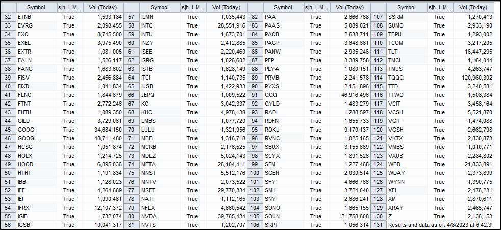Viewport: 501px width, 230px height.
Task: Select the EXC symbol cell
Action: 36,34
